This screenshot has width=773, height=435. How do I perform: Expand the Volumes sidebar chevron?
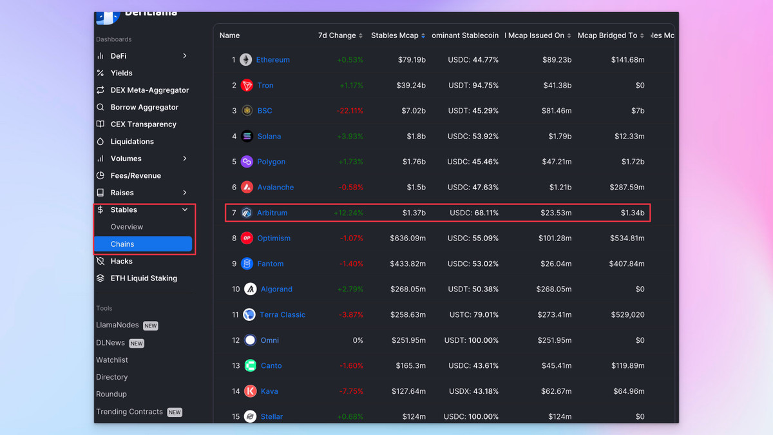click(185, 159)
